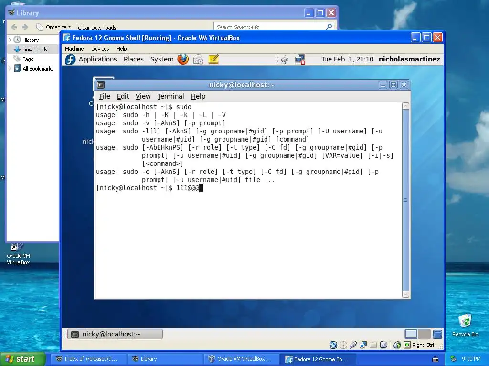Image resolution: width=489 pixels, height=366 pixels.
Task: Click the Library forward arrow
Action: pos(25,27)
